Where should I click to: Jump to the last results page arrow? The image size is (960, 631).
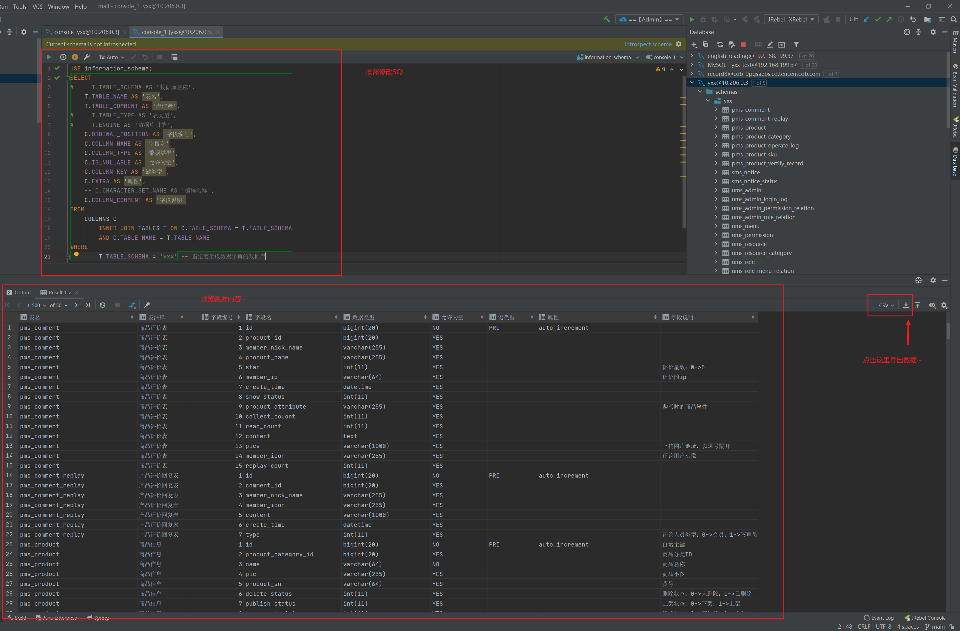pos(87,305)
